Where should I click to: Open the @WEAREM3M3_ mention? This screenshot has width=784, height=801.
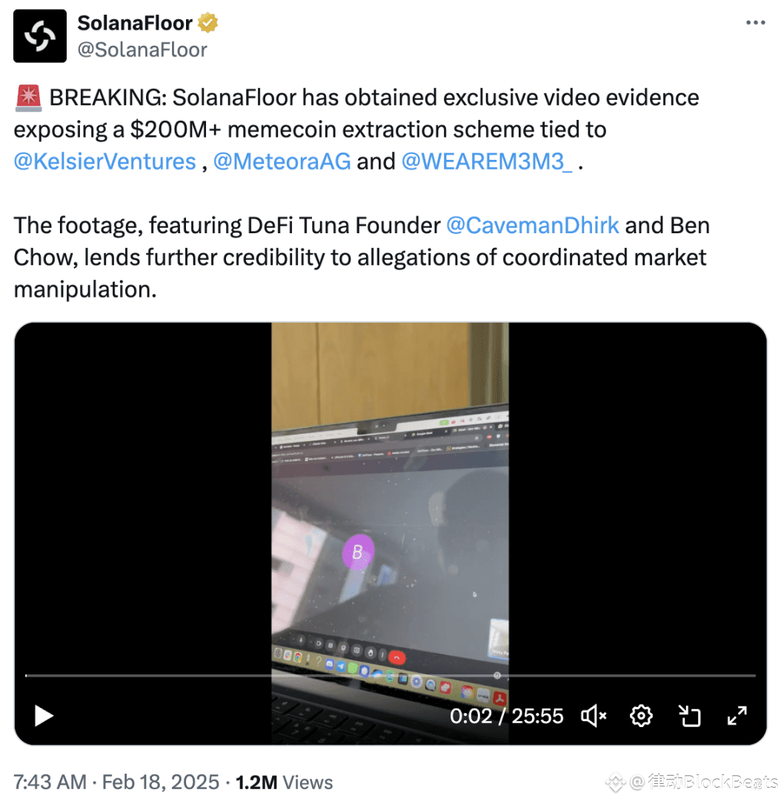pyautogui.click(x=487, y=161)
